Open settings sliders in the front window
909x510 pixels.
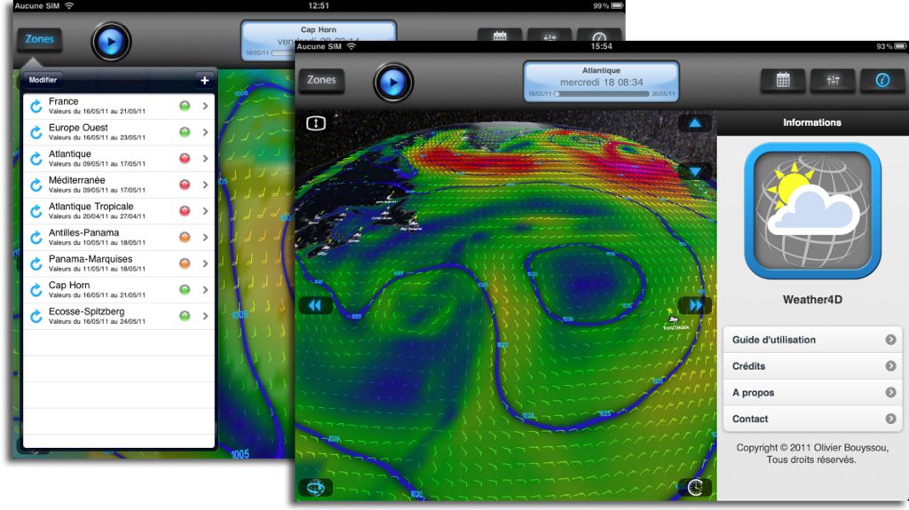coord(833,80)
